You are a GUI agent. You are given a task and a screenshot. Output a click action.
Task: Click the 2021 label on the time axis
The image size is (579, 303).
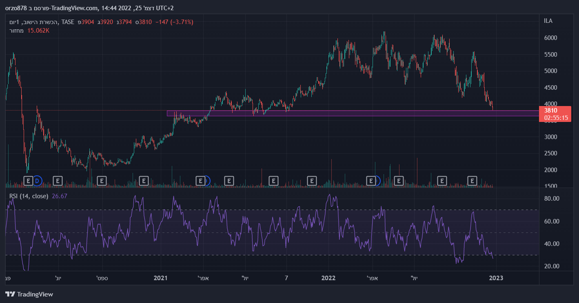pos(160,278)
